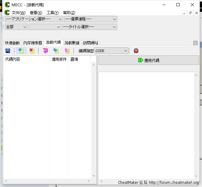The height and width of the screenshot is (187, 202).
Task: Open the 全部 filter dropdown
Action: 16,27
